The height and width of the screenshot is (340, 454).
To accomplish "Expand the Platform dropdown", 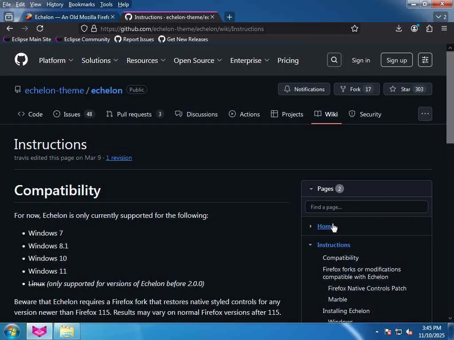I will [56, 60].
